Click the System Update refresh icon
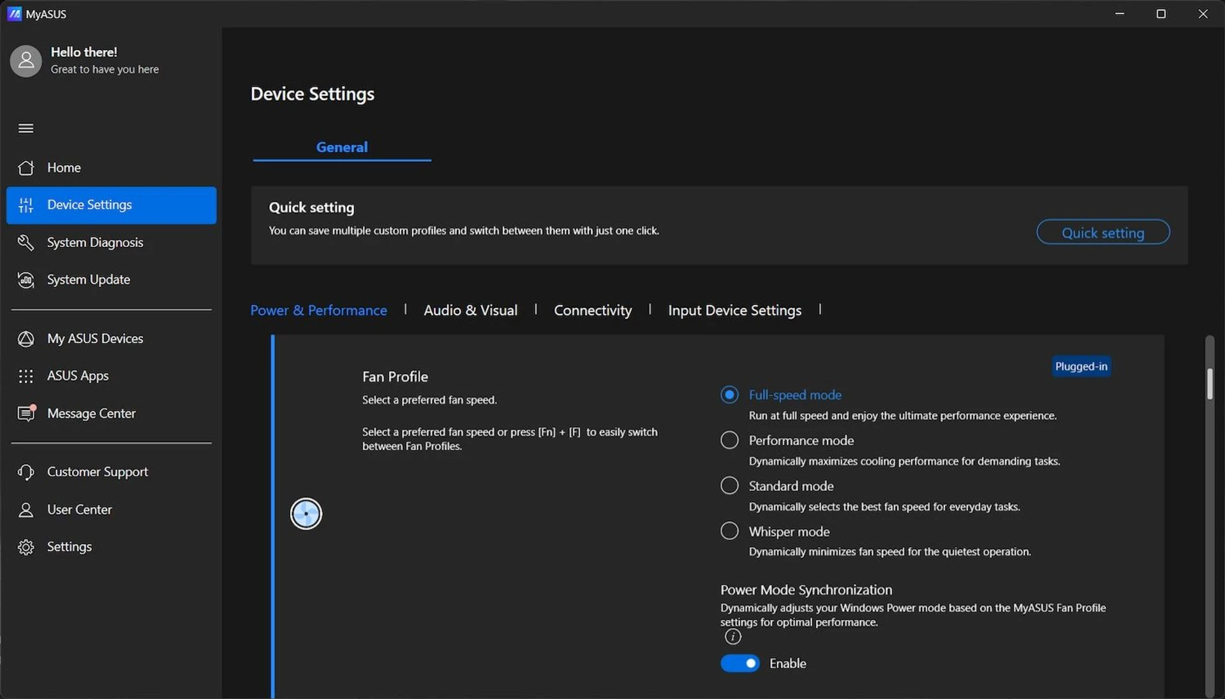 coord(26,279)
